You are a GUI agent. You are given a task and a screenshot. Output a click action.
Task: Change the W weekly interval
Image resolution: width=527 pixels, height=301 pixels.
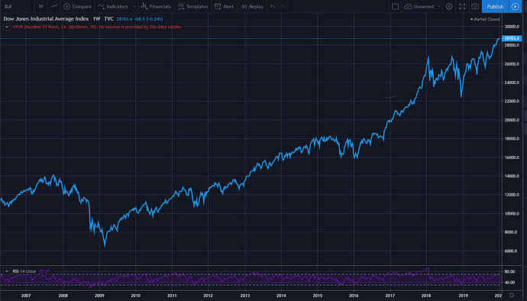pos(40,6)
